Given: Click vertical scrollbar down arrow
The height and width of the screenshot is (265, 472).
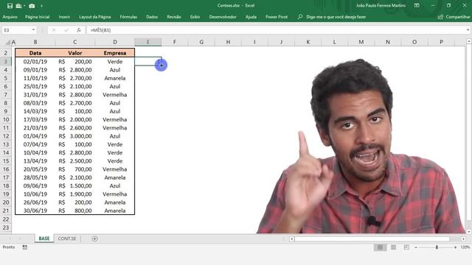Looking at the screenshot, I should tap(469, 232).
